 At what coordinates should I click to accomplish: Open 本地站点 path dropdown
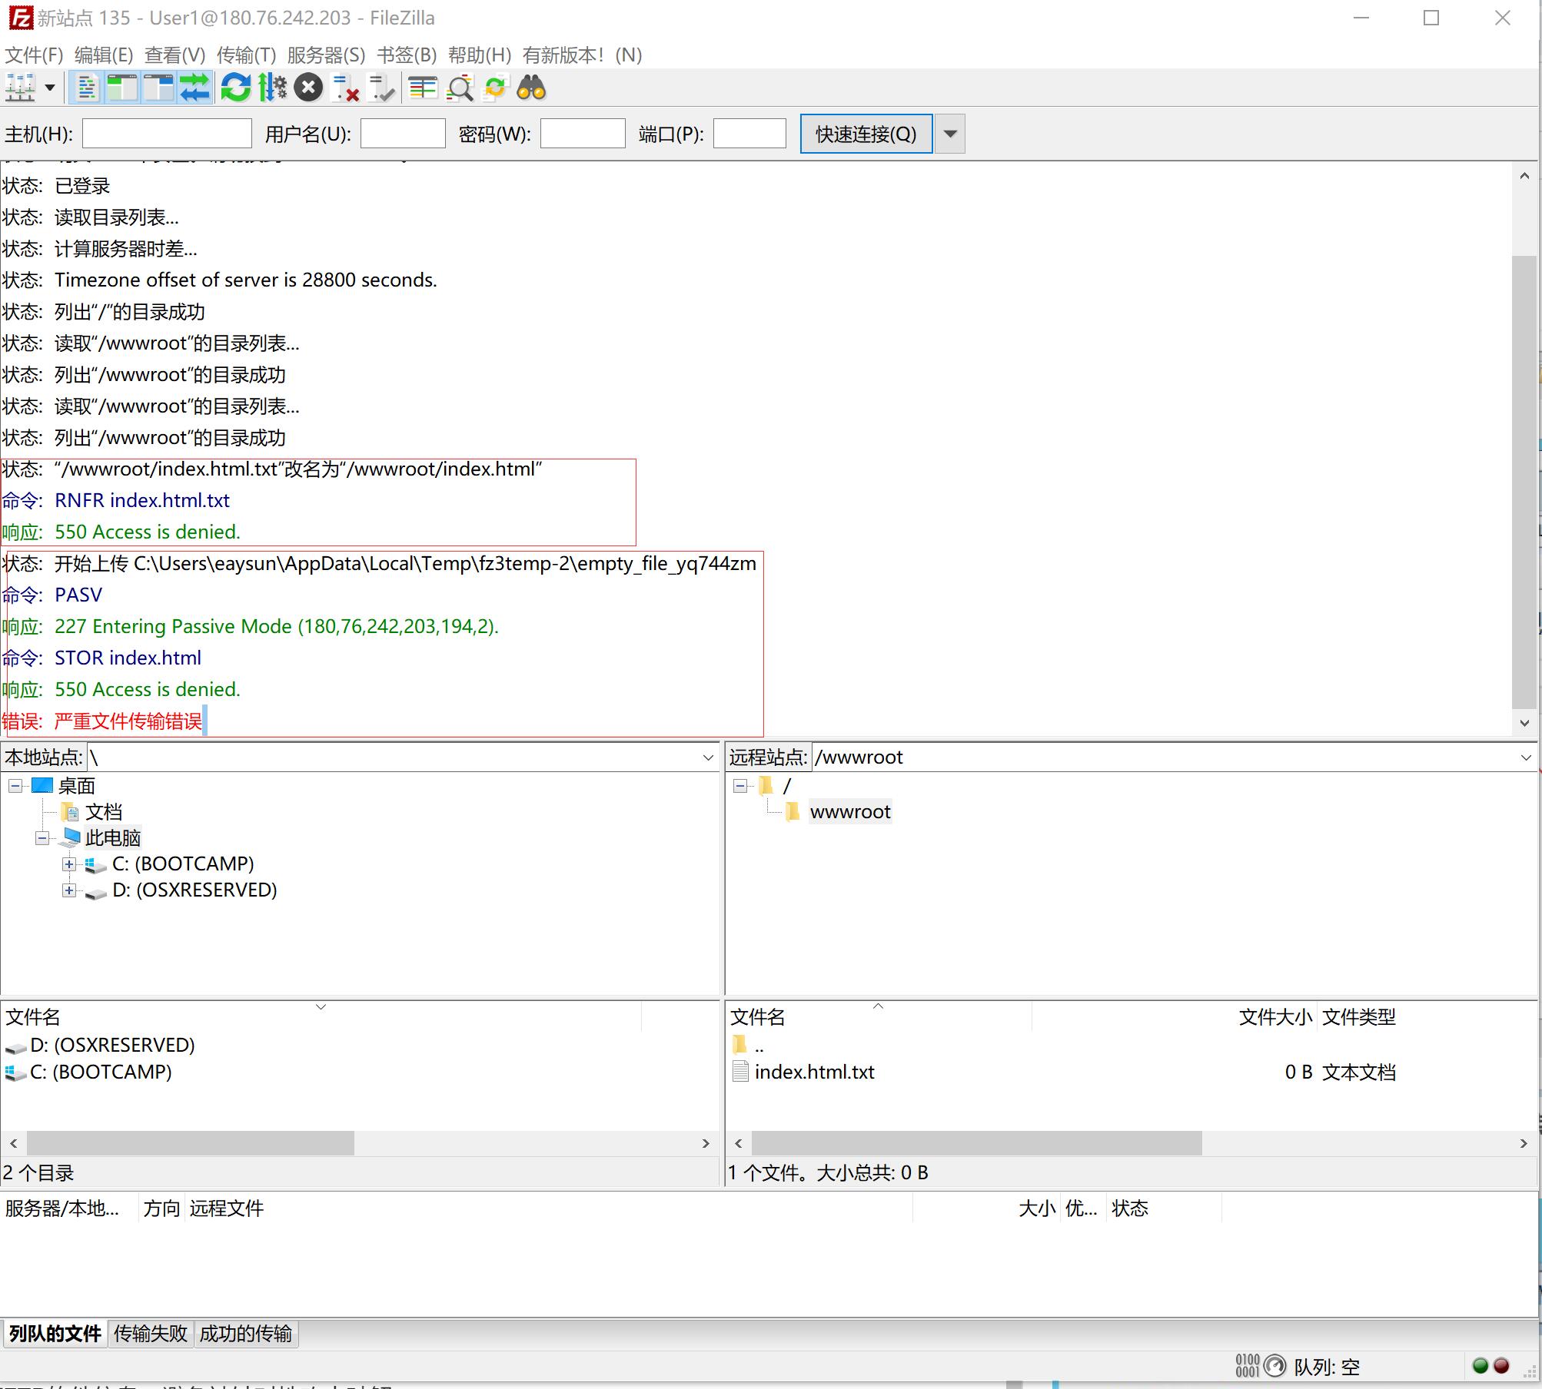[708, 757]
